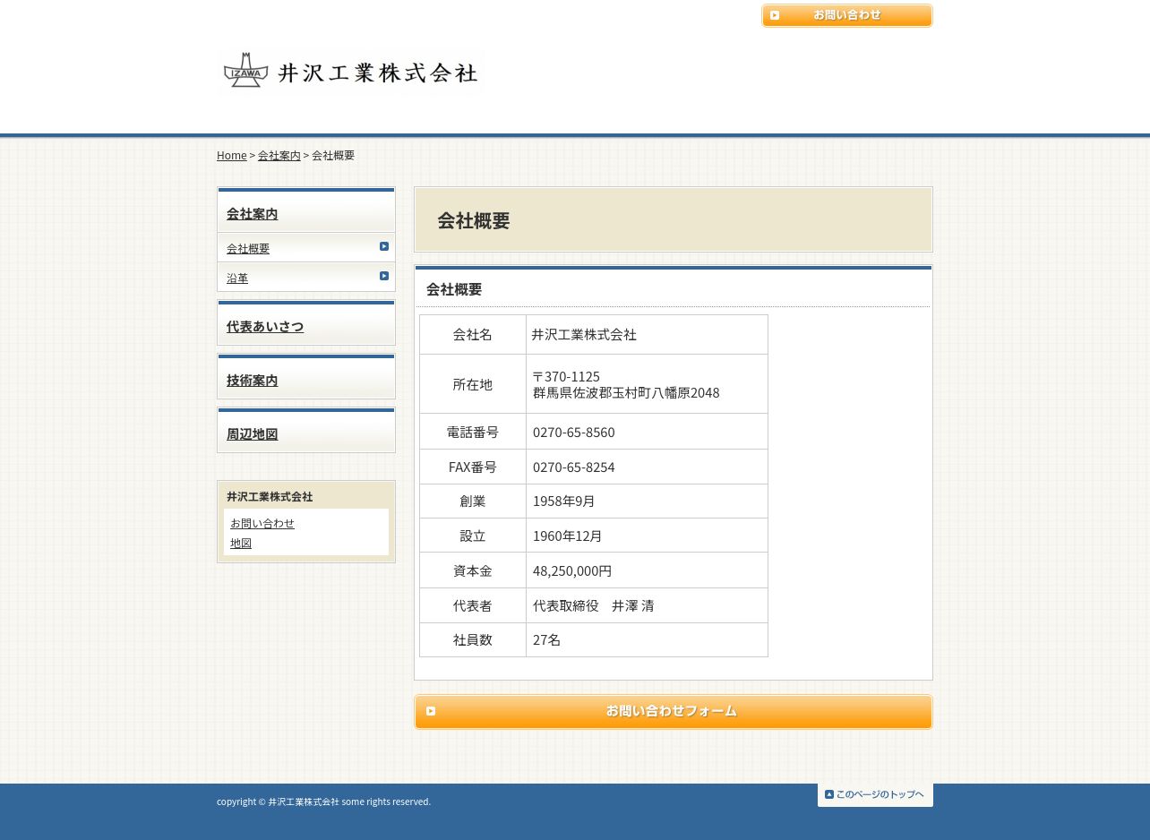Click FAX番号 table label
Image resolution: width=1150 pixels, height=840 pixels.
[x=473, y=467]
